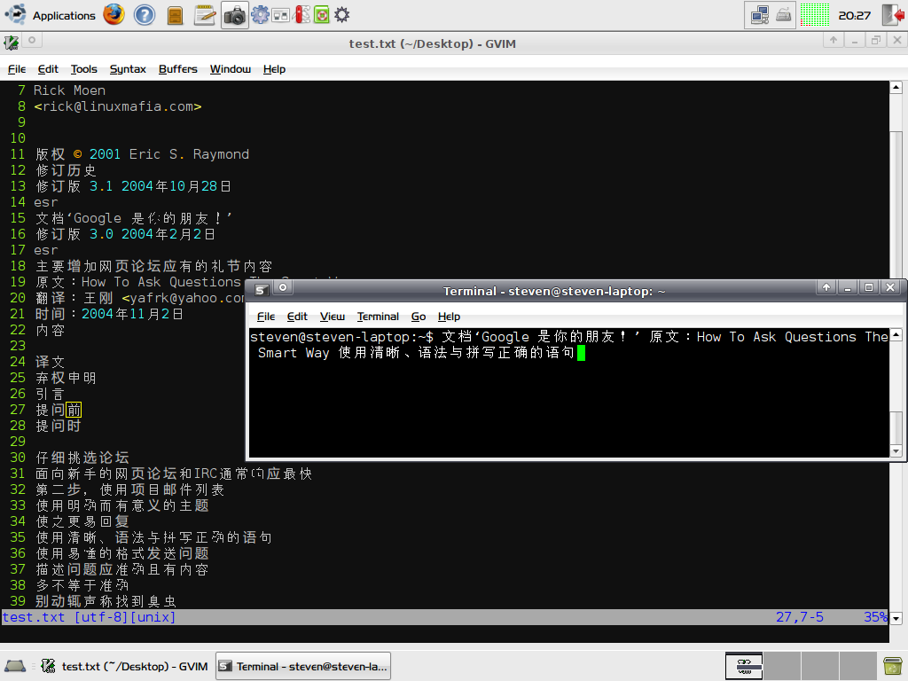Switch to the Terminal taskbar button
This screenshot has width=908, height=681.
click(303, 666)
